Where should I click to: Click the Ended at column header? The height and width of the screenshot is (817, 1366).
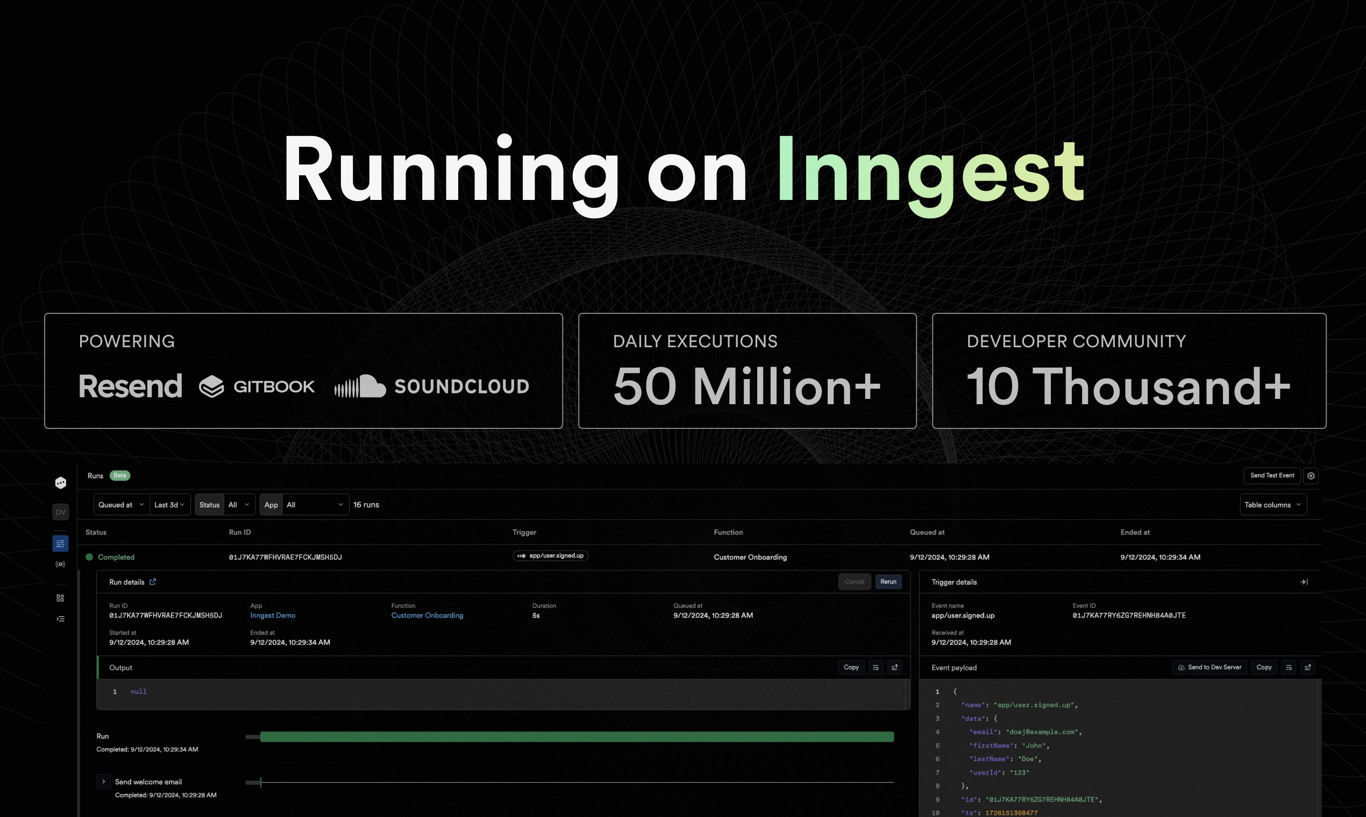[1135, 532]
